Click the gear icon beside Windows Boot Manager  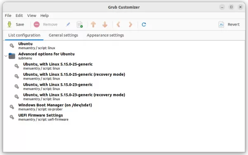[12, 107]
